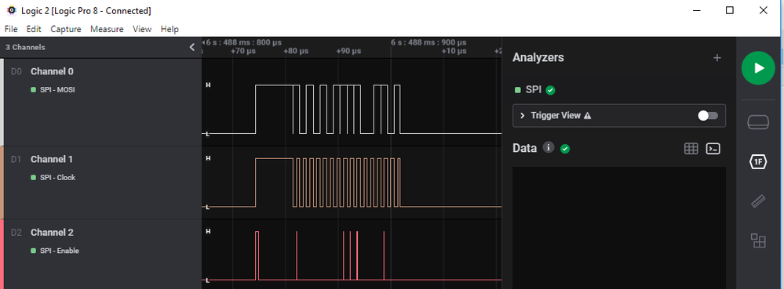The width and height of the screenshot is (784, 289).
Task: Click the D0 channel index
Action: (x=16, y=71)
